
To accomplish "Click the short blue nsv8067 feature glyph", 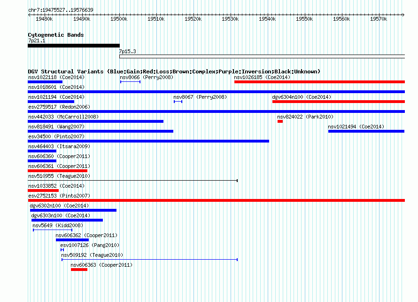I will pyautogui.click(x=178, y=102).
